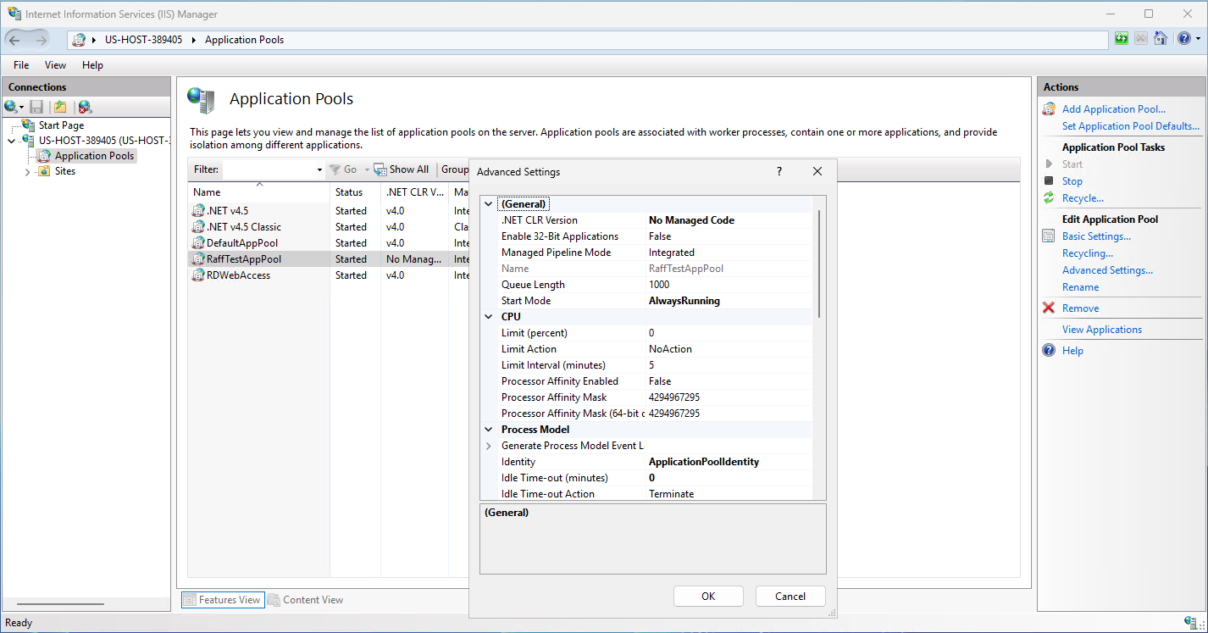Click the Filter text input field
Image resolution: width=1208 pixels, height=633 pixels.
click(269, 170)
